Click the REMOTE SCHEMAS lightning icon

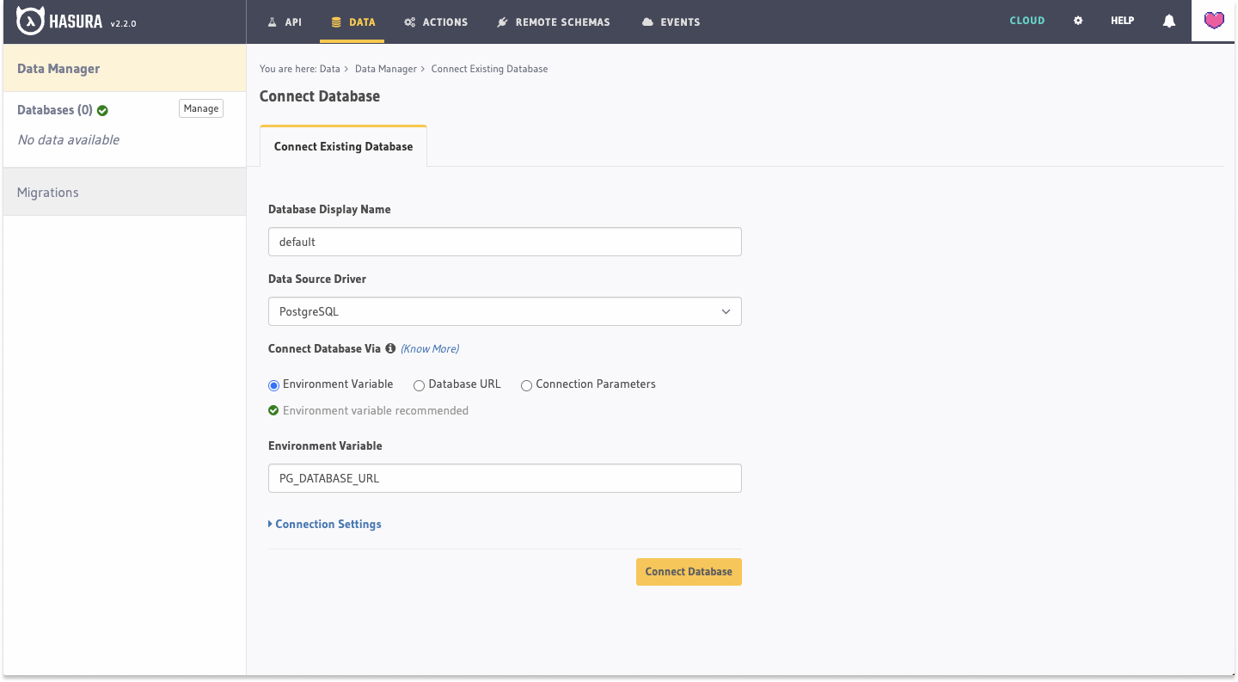502,21
